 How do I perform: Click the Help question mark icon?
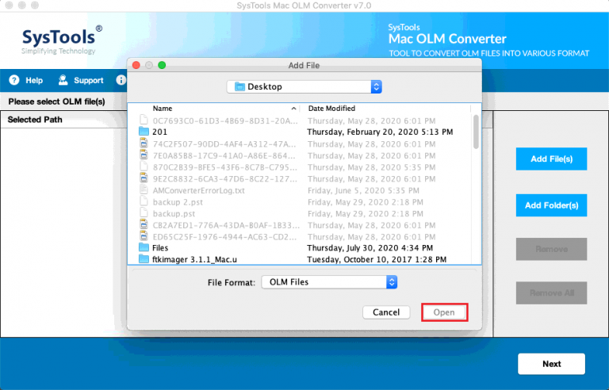13,80
